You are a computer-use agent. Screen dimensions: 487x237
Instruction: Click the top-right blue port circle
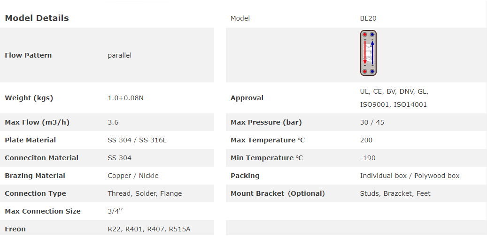click(372, 35)
